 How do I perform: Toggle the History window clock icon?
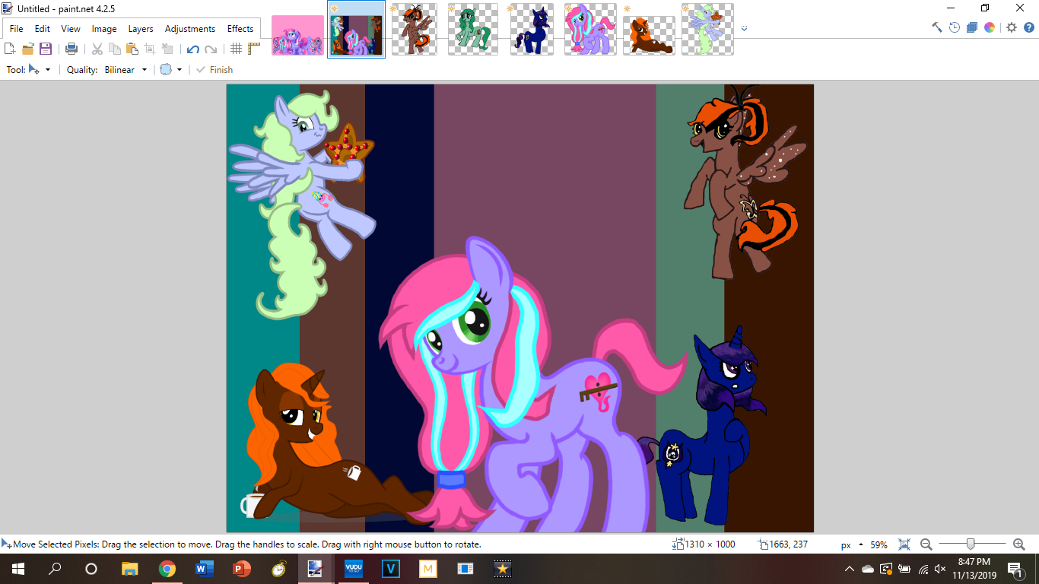click(x=955, y=27)
